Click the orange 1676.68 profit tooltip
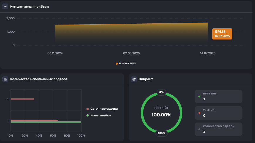 [222, 34]
